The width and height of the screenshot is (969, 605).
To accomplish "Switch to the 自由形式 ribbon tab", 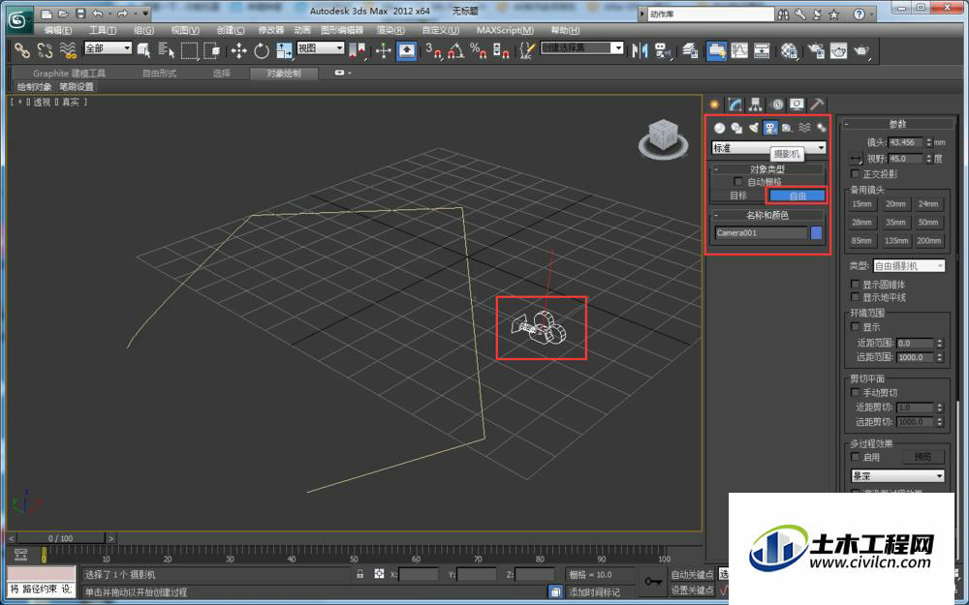I will (x=160, y=73).
